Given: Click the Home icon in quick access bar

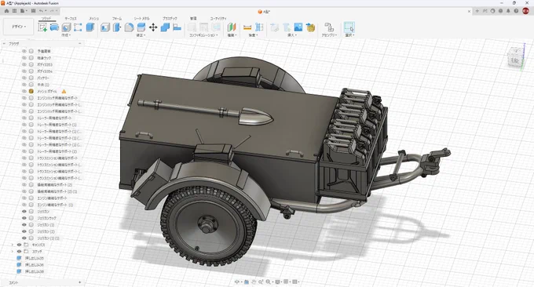Looking at the screenshot, I should 6,11.
